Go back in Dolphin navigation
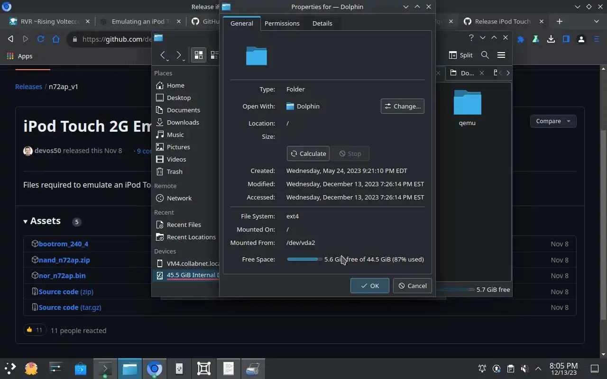The width and height of the screenshot is (607, 379). click(163, 55)
